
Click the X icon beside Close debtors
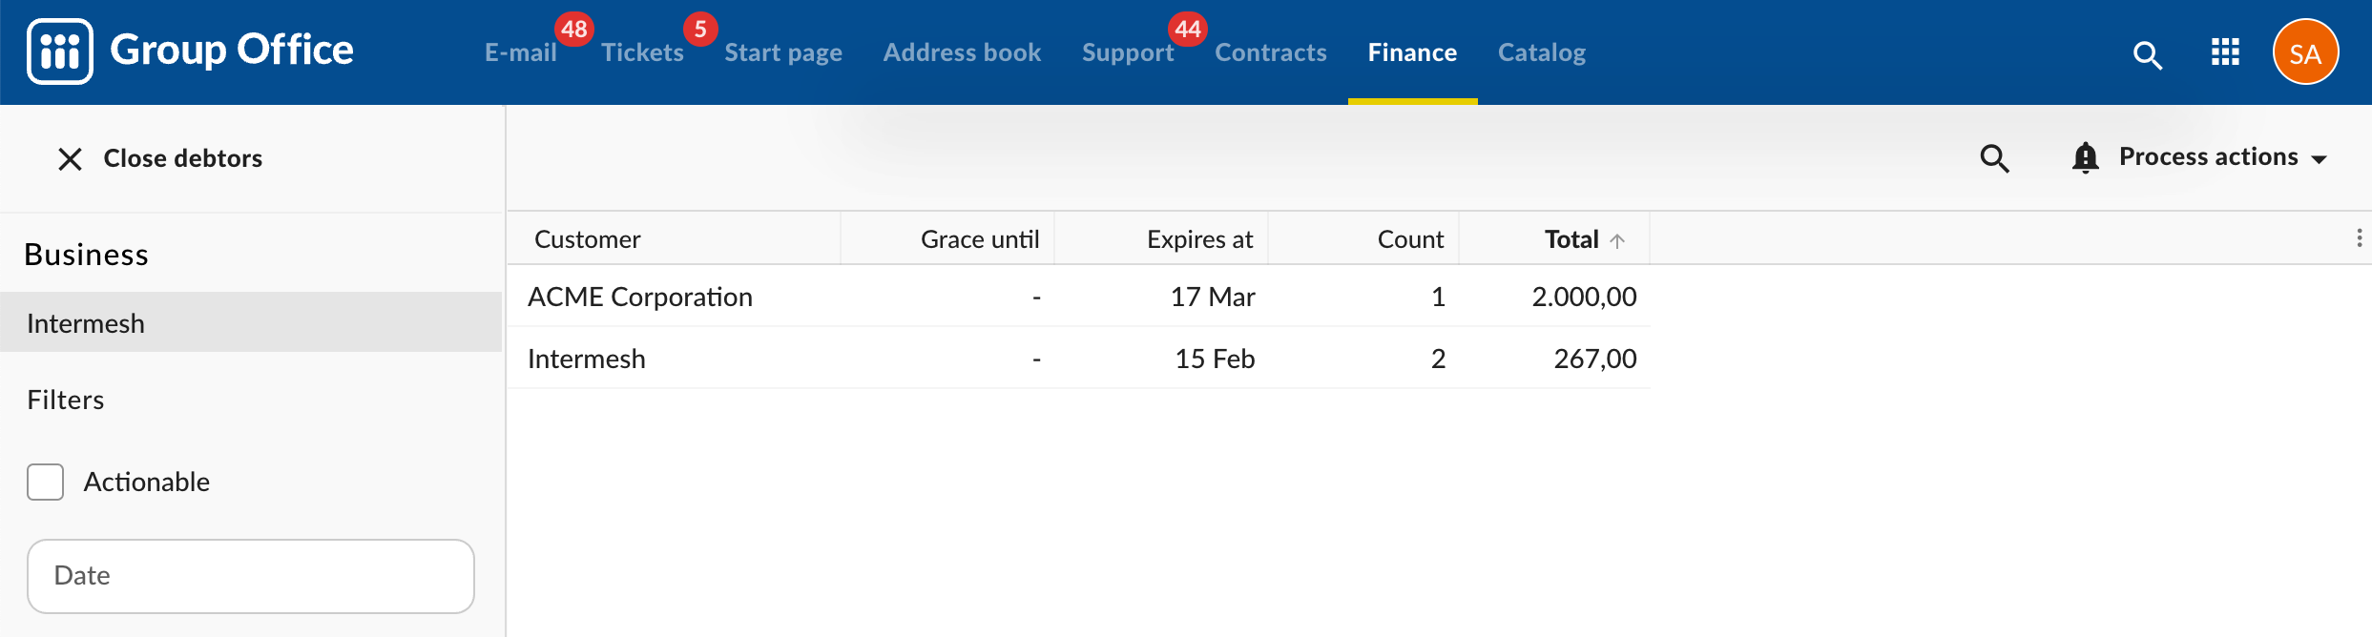(x=70, y=158)
